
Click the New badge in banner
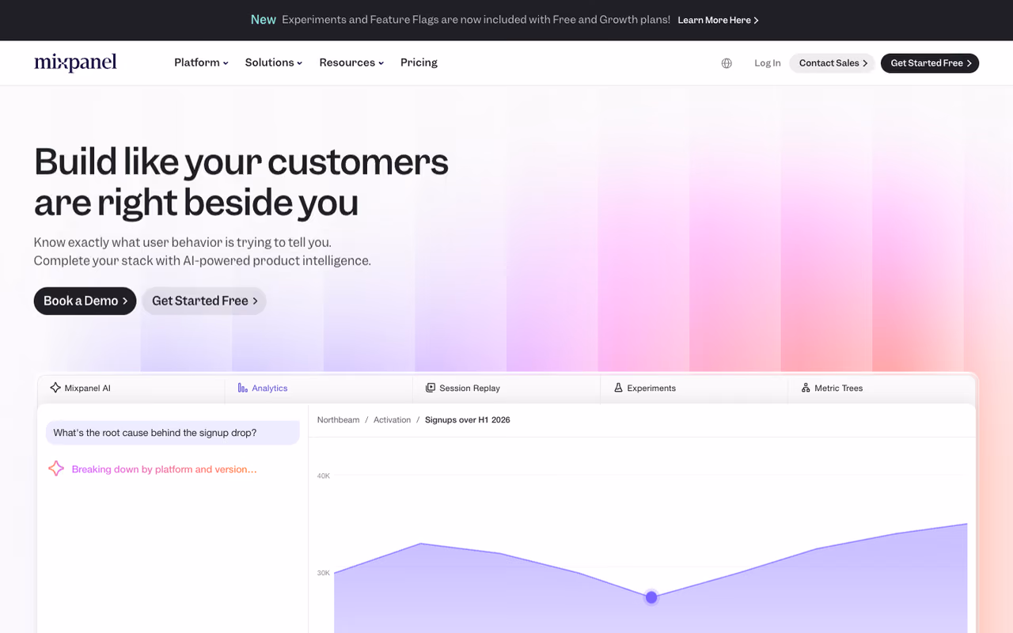coord(264,20)
